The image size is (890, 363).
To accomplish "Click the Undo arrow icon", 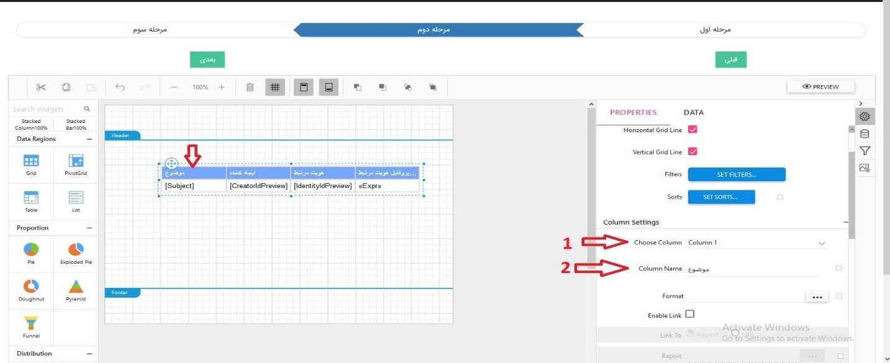I will 120,87.
